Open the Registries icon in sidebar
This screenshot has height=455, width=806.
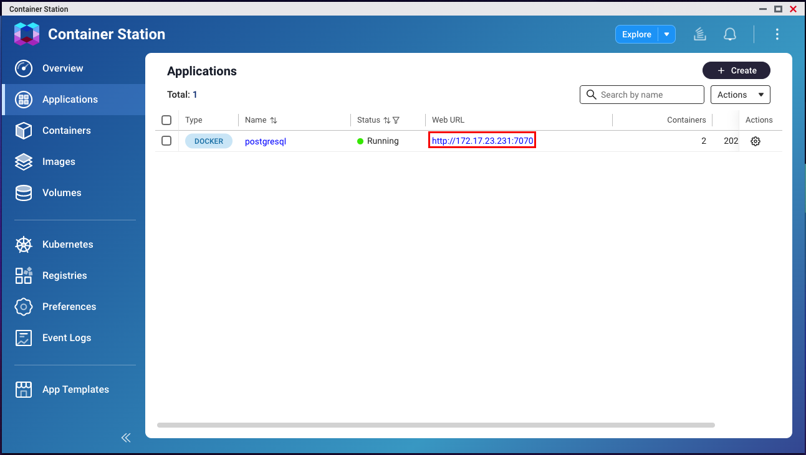(x=24, y=276)
